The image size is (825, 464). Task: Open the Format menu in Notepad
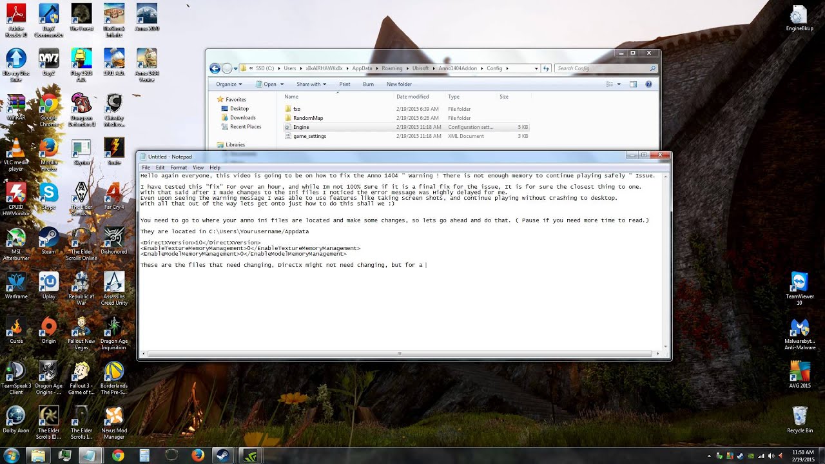click(178, 167)
